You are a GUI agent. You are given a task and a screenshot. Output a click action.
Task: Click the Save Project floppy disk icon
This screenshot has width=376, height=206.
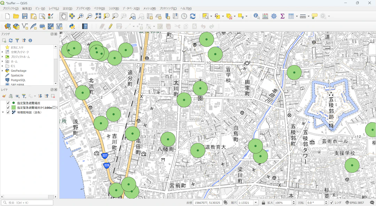pyautogui.click(x=25, y=16)
